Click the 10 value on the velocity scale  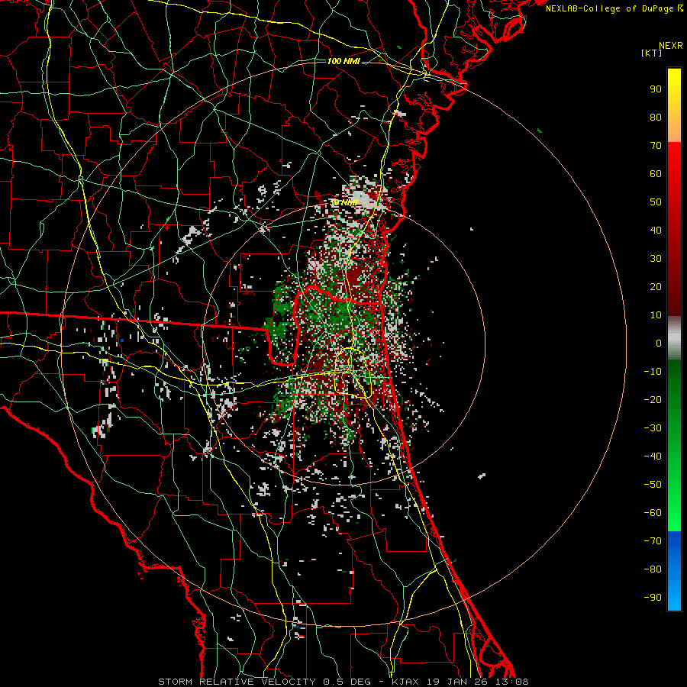tap(656, 315)
